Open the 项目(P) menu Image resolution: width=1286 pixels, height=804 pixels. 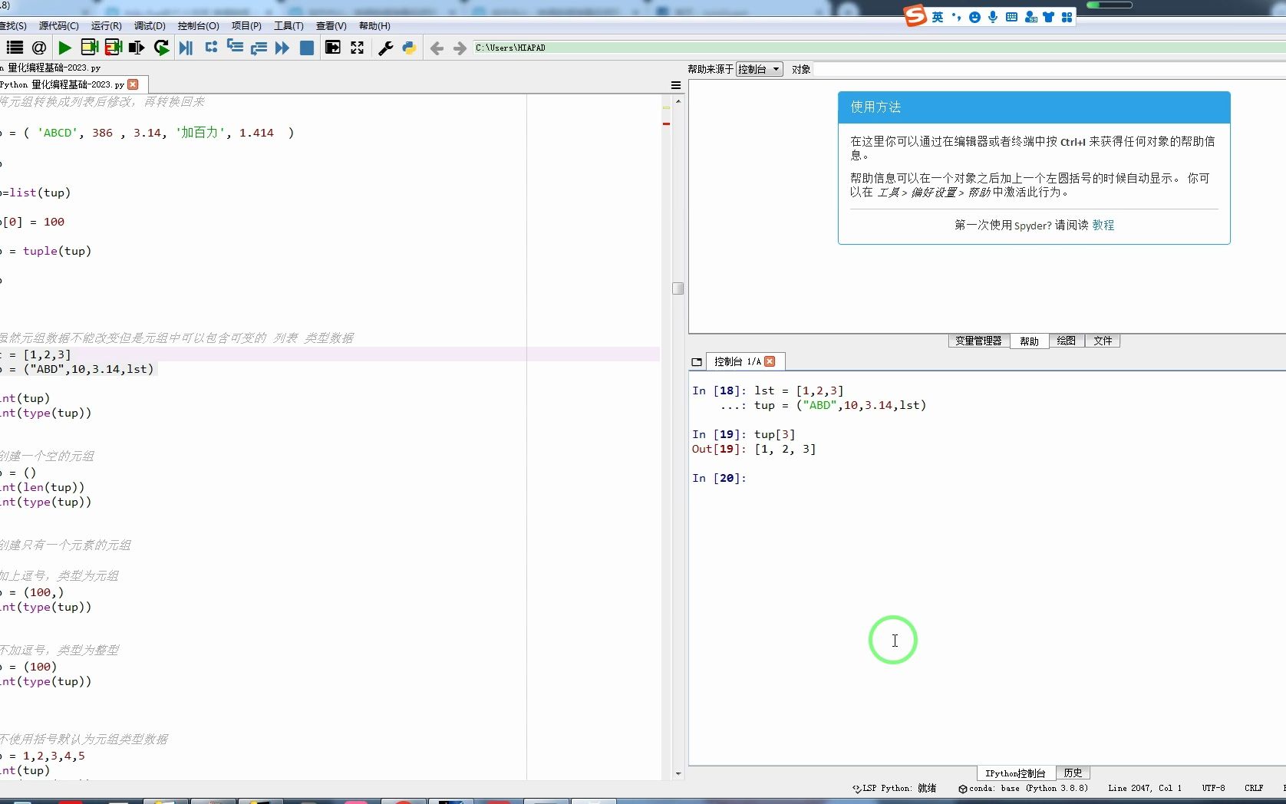pyautogui.click(x=246, y=26)
